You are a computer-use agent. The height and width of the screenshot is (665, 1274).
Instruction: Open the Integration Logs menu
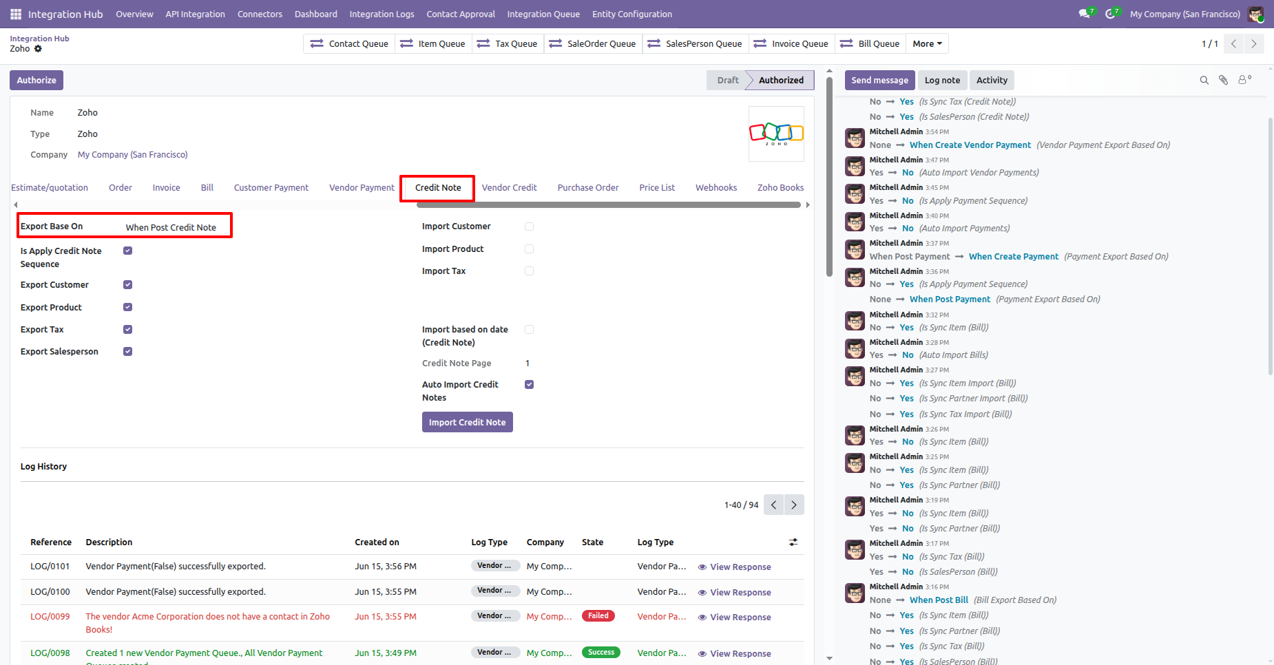[382, 14]
